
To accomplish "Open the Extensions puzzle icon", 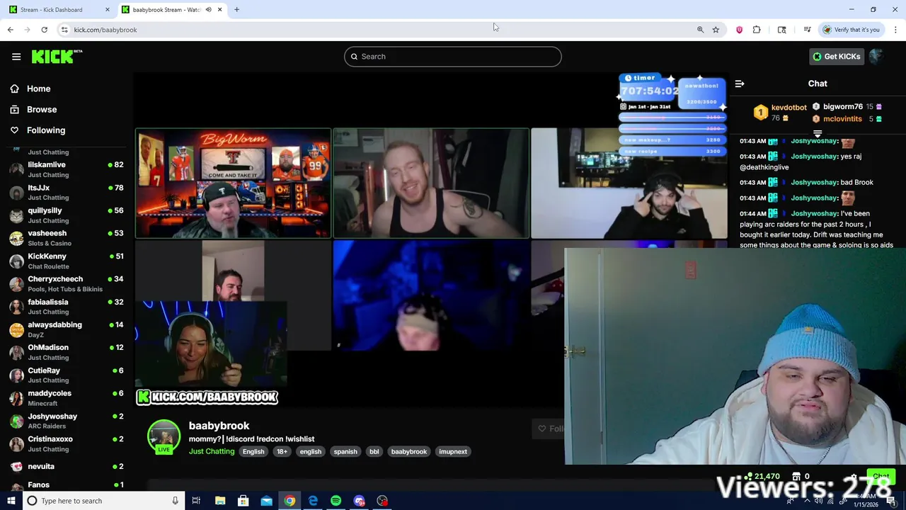I will click(757, 30).
